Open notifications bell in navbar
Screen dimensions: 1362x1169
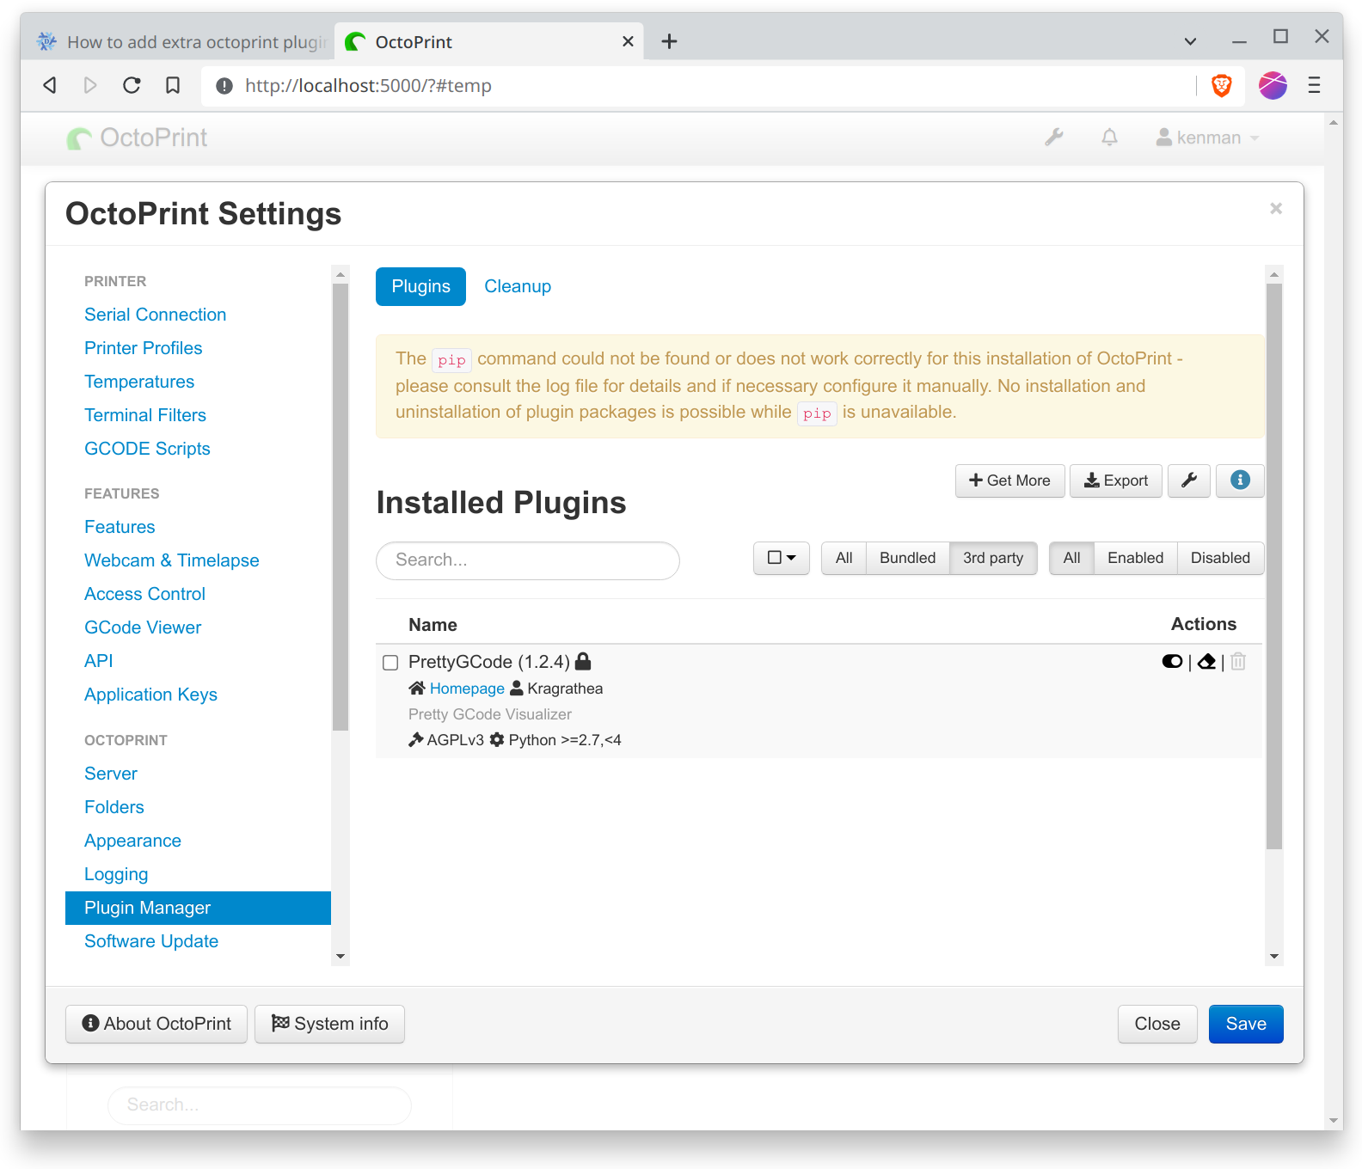(x=1110, y=138)
